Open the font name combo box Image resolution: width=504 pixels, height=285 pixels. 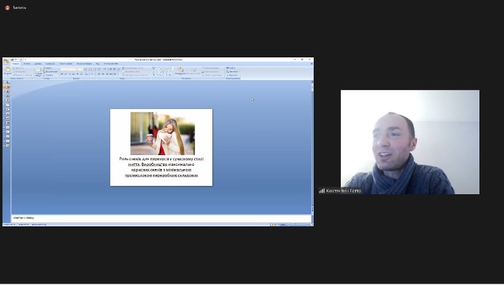[x=69, y=69]
